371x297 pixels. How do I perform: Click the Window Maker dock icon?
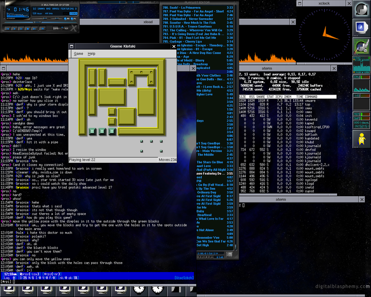coord(362,9)
